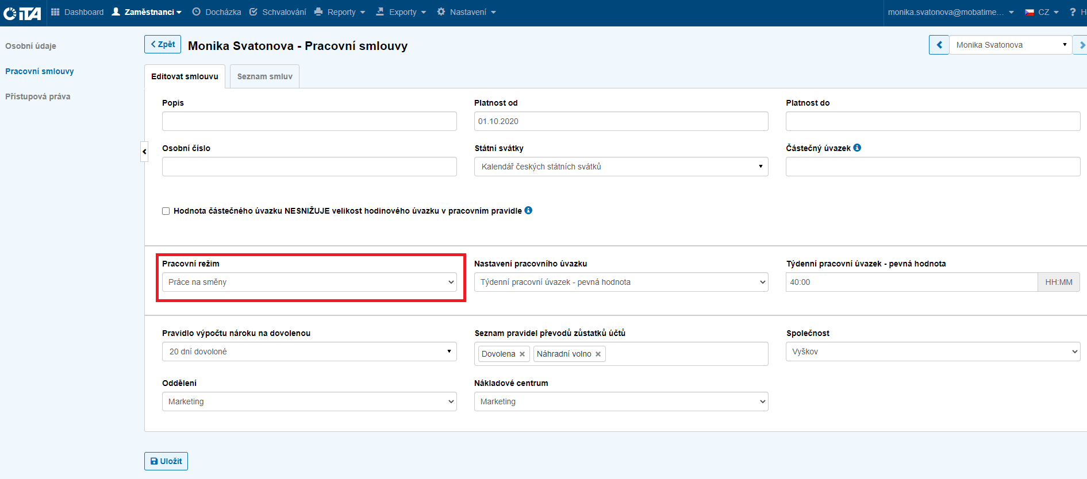Open Přístupová práva in the sidebar
This screenshot has width=1087, height=479.
tap(38, 96)
